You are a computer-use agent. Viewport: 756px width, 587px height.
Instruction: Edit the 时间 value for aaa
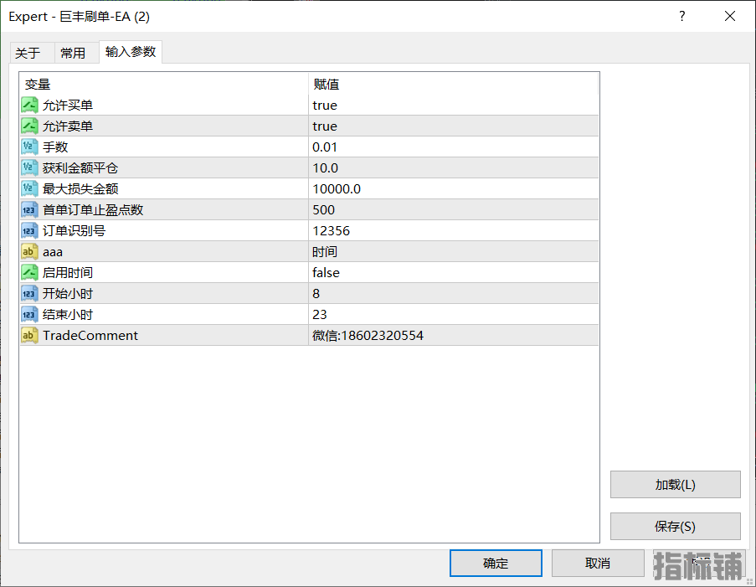tap(454, 252)
